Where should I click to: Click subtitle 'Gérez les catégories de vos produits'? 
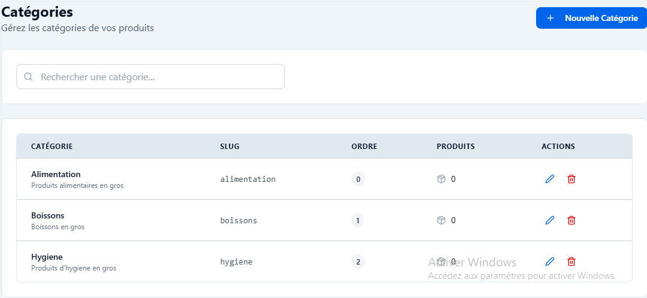click(77, 28)
